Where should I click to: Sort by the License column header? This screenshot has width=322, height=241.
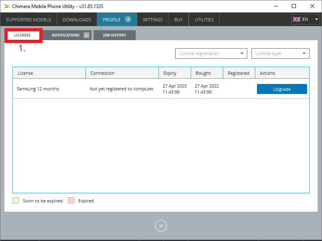(49, 73)
